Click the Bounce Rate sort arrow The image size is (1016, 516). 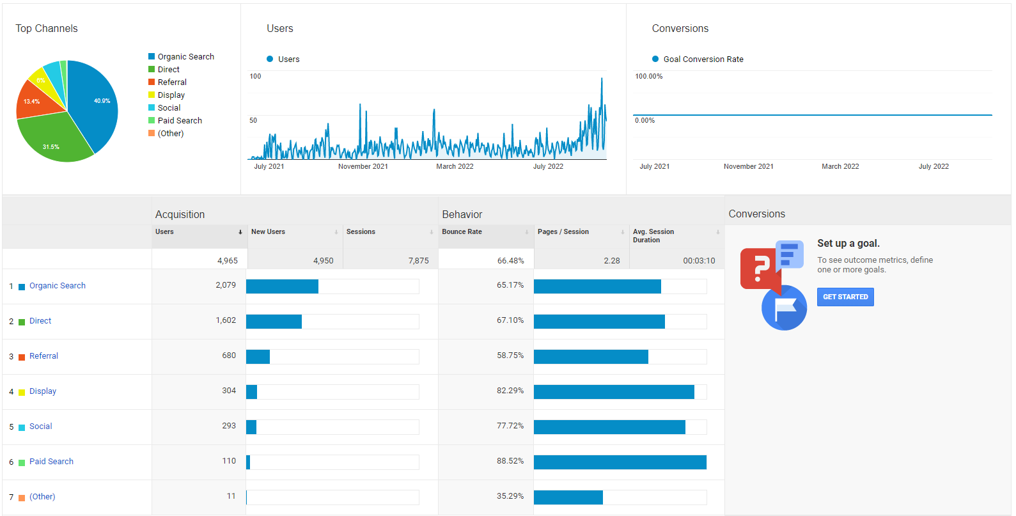[x=527, y=232]
